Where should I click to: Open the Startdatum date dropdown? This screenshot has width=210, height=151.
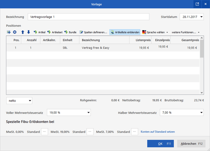201,17
